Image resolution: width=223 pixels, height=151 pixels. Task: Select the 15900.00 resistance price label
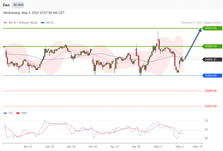click(212, 46)
